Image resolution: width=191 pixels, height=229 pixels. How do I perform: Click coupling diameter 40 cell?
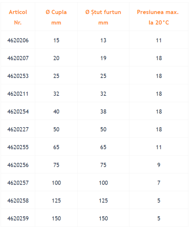pos(56,112)
